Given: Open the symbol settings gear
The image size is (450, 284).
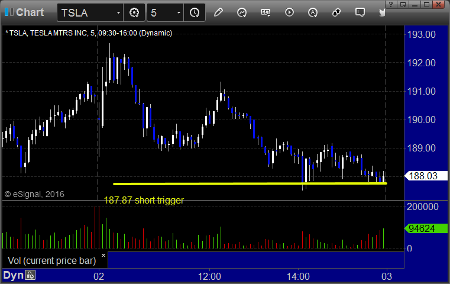Looking at the screenshot, I should [x=134, y=12].
